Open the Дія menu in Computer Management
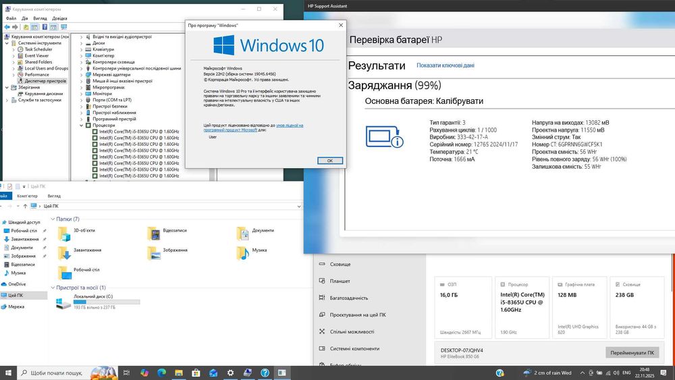The image size is (675, 380). [24, 18]
